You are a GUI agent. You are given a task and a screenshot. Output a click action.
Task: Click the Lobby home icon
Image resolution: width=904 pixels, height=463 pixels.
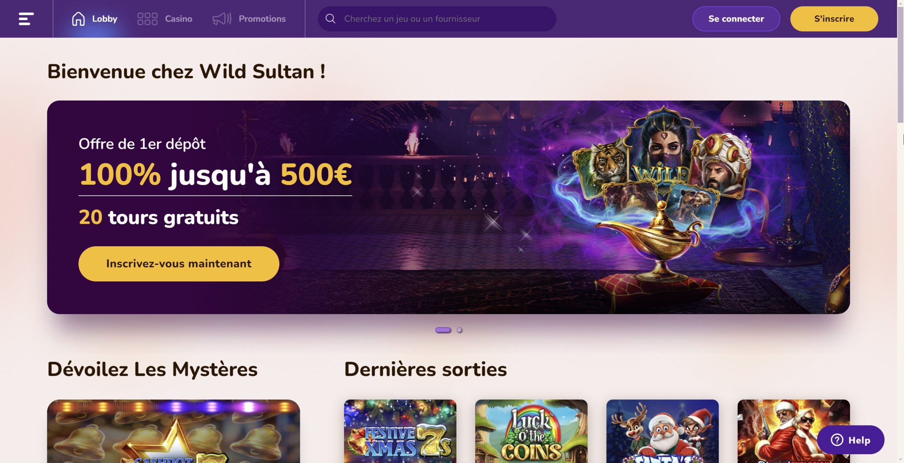[x=78, y=19]
